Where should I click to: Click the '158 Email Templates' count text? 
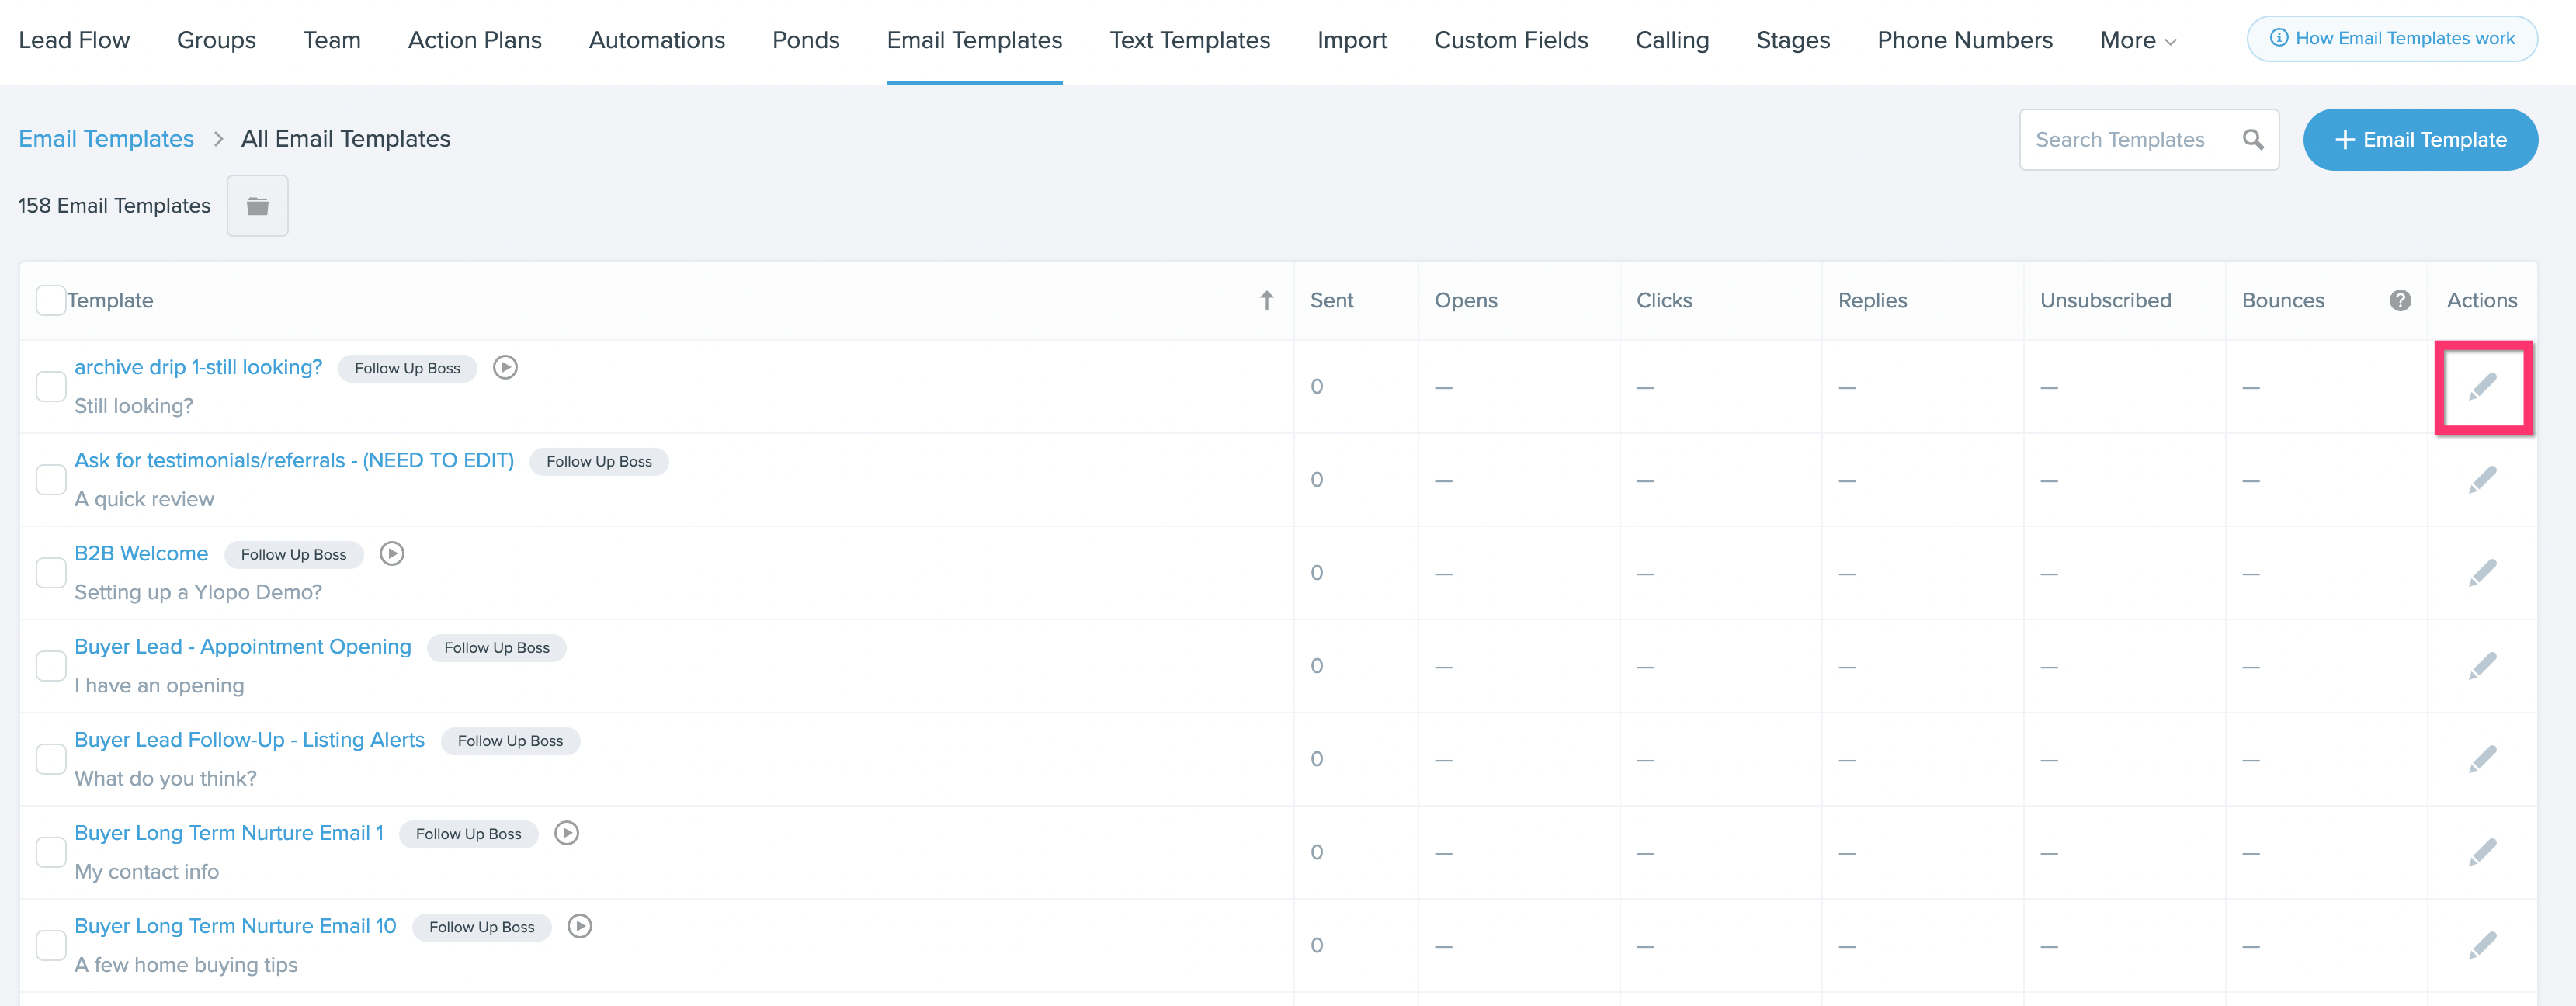[x=114, y=206]
